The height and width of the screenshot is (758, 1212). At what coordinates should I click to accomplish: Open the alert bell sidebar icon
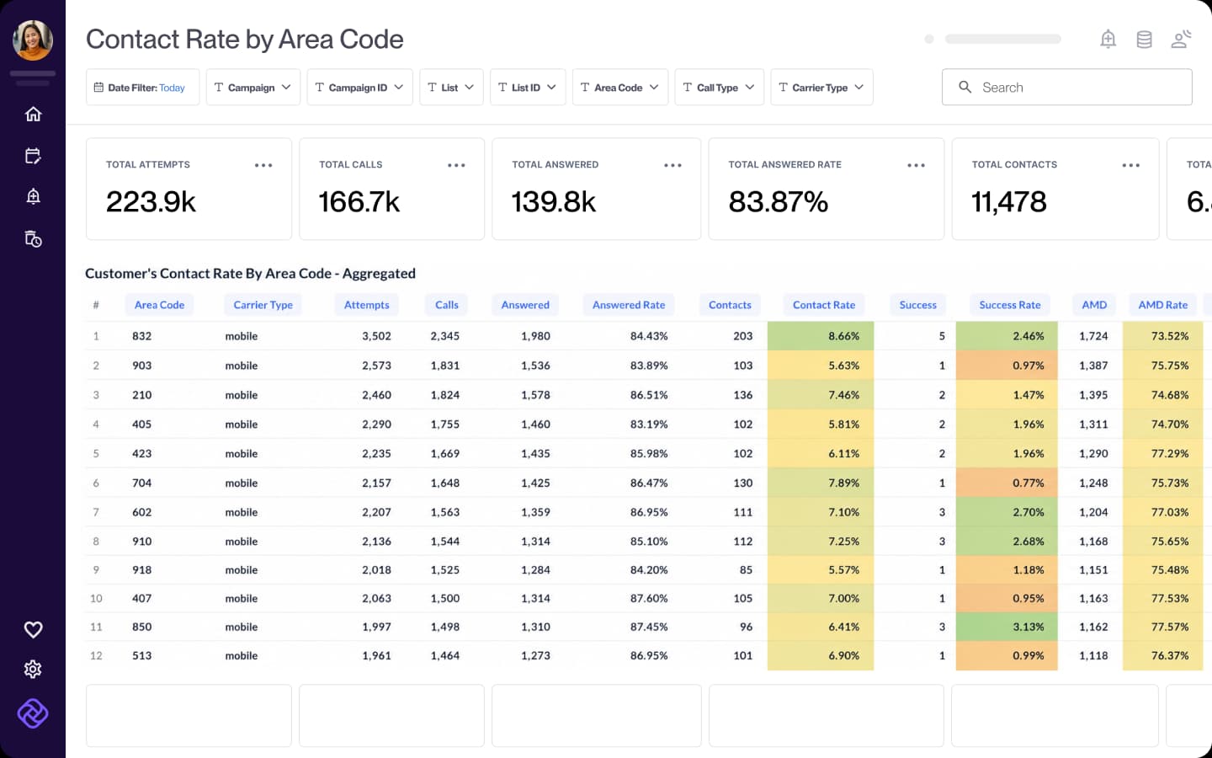(33, 196)
